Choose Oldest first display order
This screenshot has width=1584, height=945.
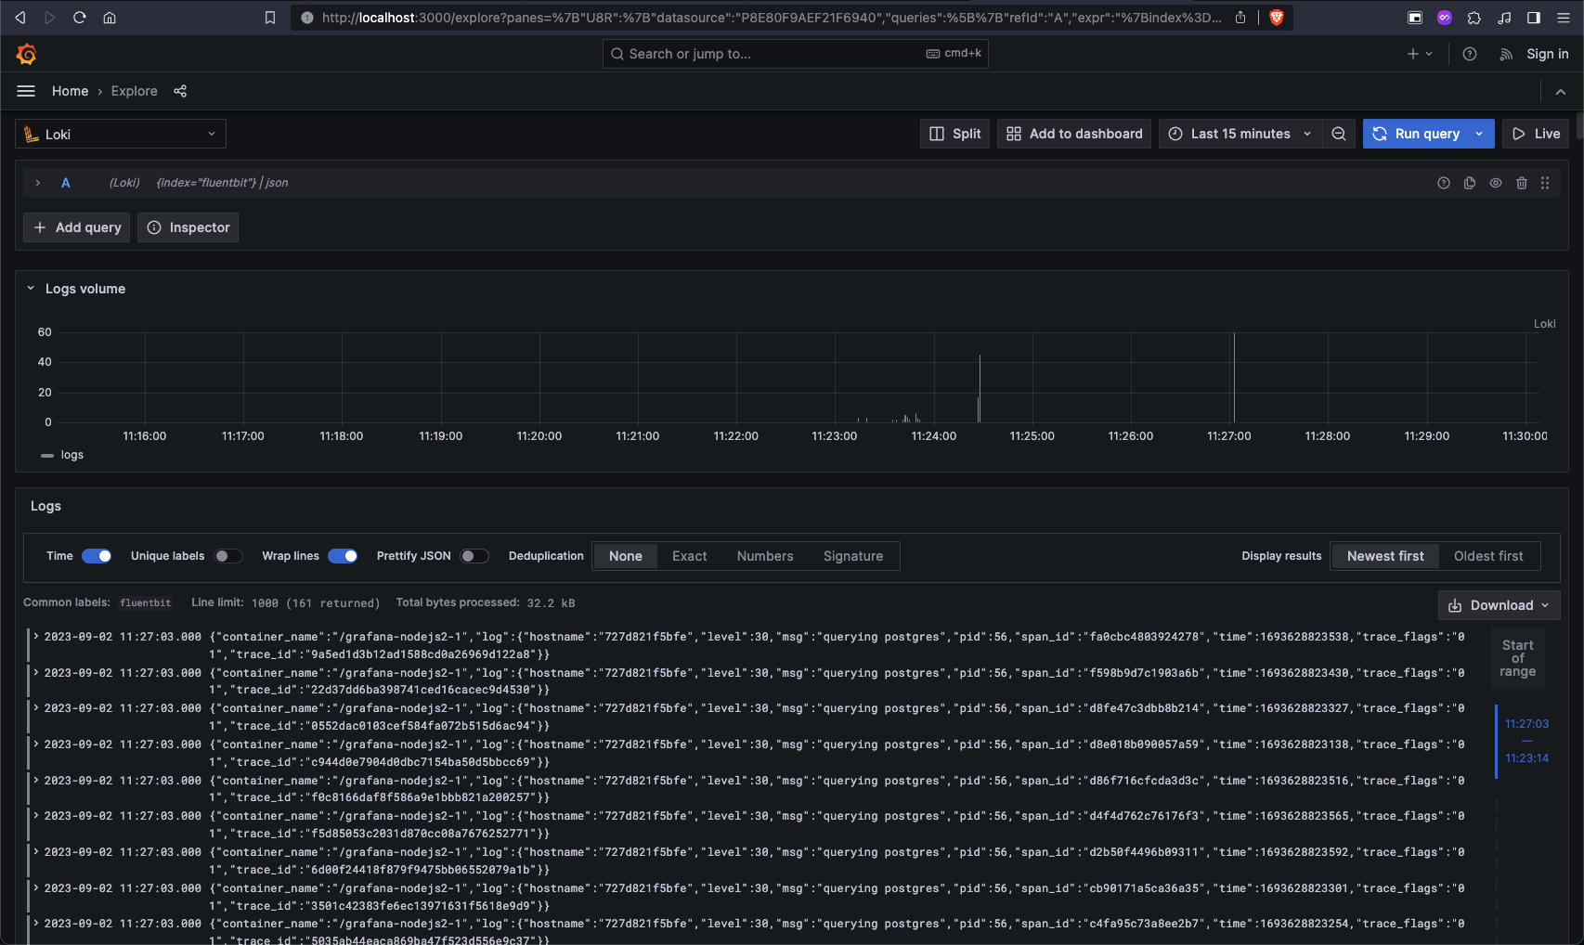(x=1488, y=556)
